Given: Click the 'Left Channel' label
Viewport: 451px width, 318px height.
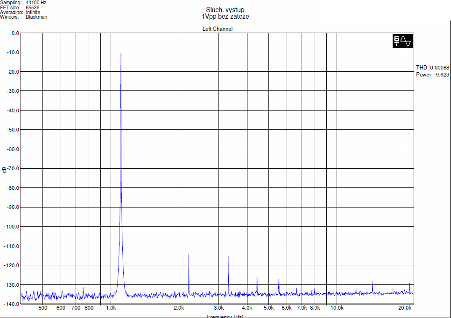Looking at the screenshot, I should coord(218,29).
